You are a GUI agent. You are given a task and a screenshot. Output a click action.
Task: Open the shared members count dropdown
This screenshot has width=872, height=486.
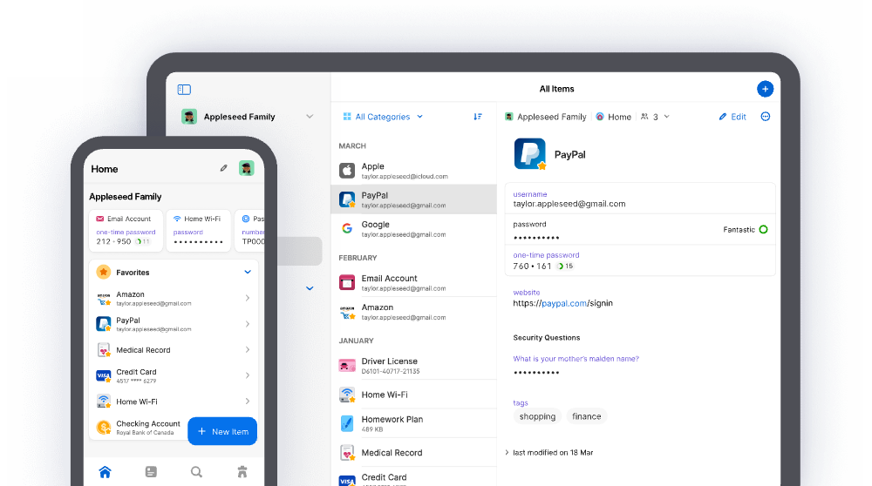coord(655,117)
